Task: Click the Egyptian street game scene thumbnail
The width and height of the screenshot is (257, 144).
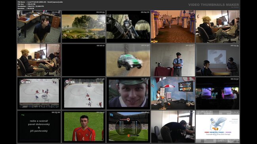Action: point(173,26)
